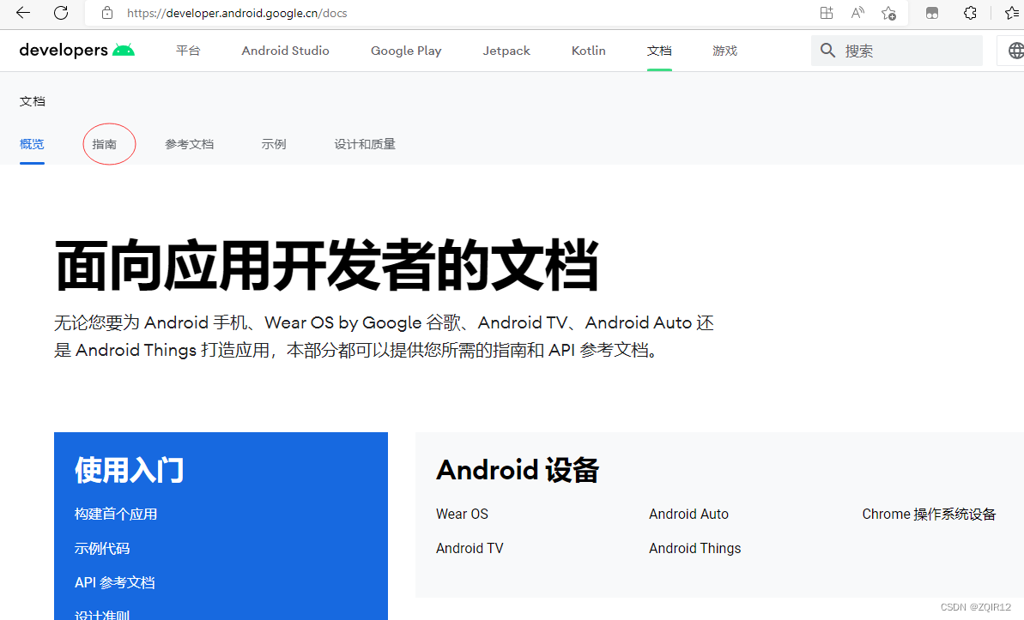Click the Android developers logo
1024x620 pixels.
(x=76, y=50)
